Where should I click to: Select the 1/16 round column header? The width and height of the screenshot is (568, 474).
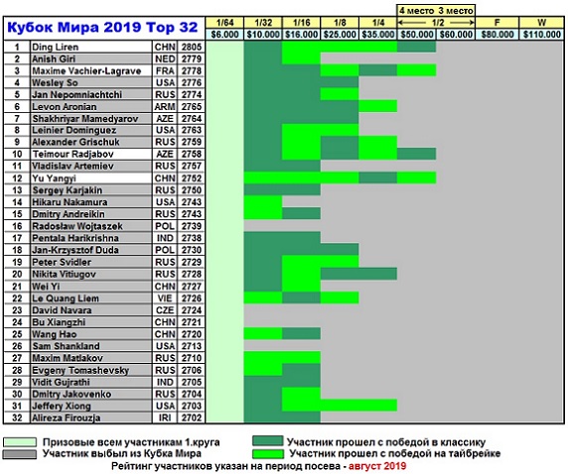coord(302,23)
